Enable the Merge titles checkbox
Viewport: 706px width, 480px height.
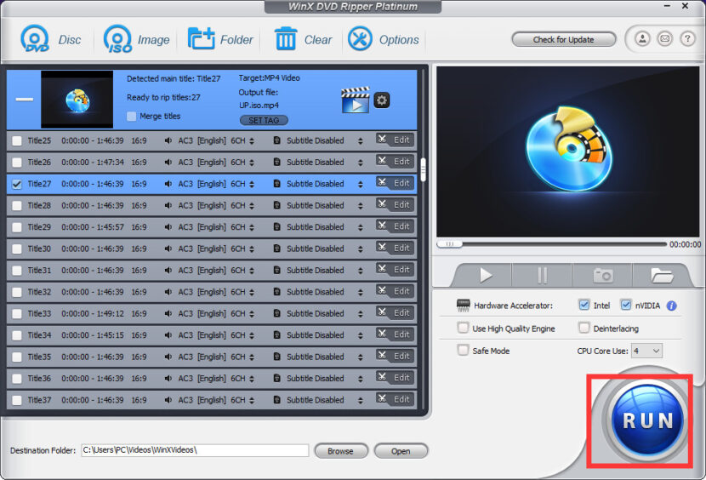(131, 117)
